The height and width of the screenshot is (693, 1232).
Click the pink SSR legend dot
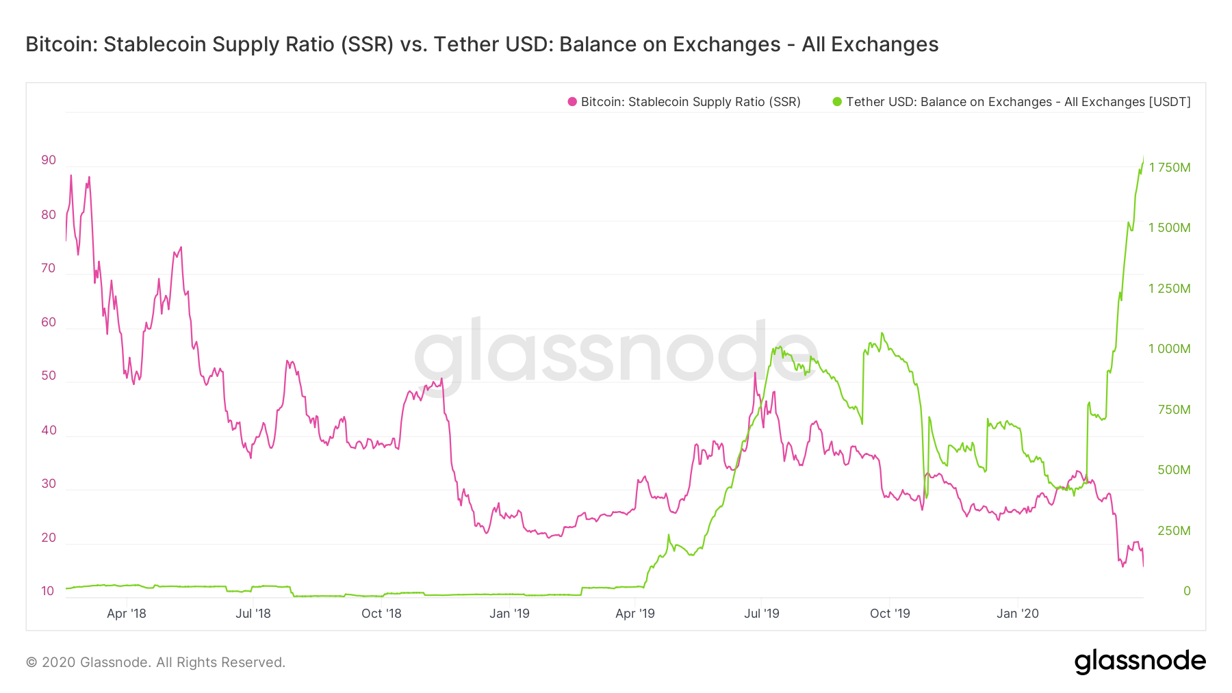tap(572, 102)
